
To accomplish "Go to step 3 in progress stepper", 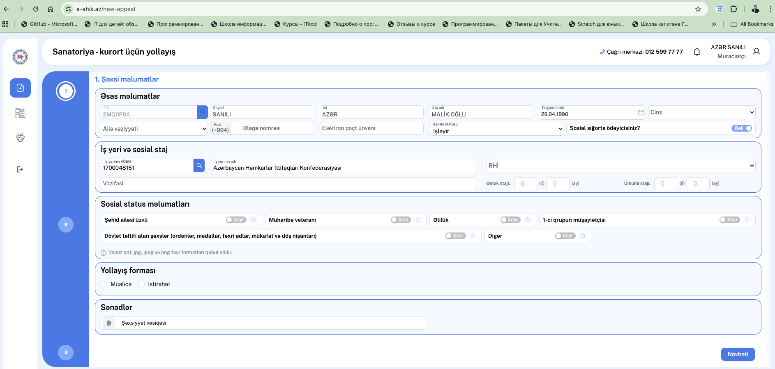I will point(66,353).
